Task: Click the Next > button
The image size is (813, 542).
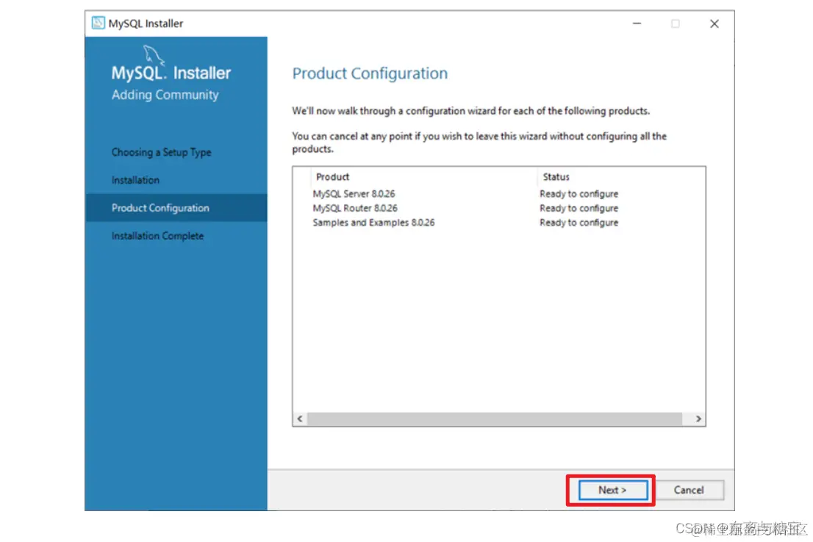Action: (612, 490)
